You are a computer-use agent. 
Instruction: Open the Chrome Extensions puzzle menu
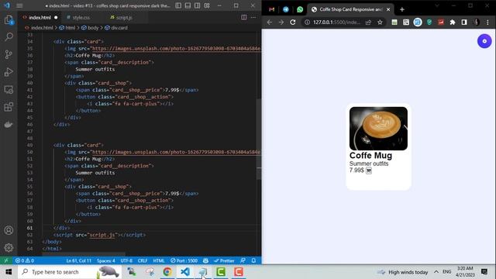pyautogui.click(x=453, y=22)
